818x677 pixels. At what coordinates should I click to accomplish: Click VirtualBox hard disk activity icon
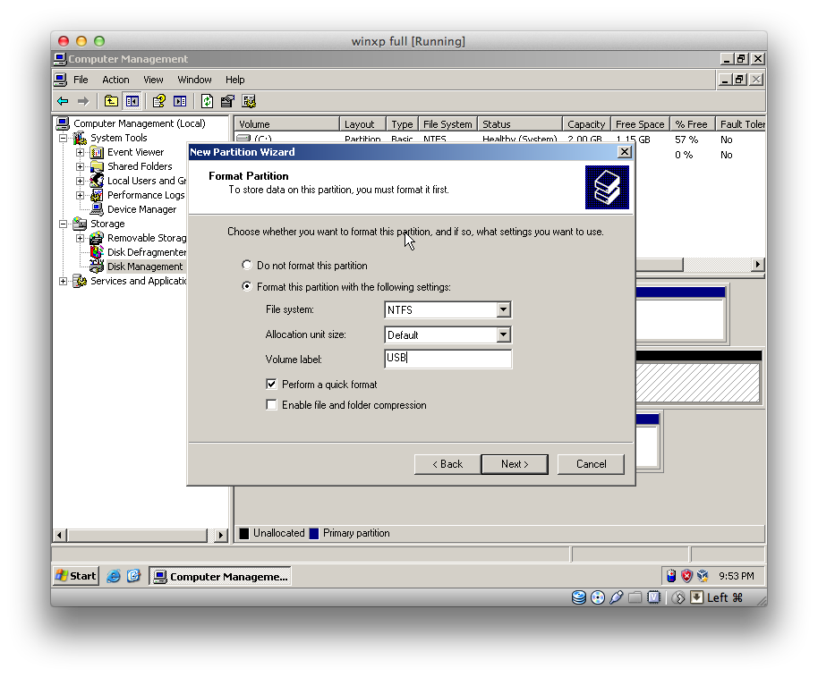[x=578, y=597]
